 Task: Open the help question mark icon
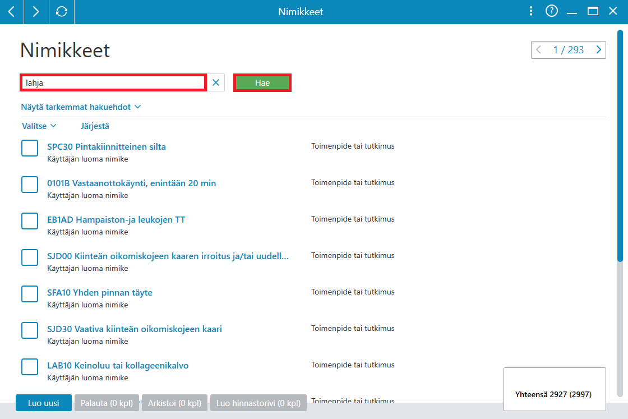tap(552, 11)
